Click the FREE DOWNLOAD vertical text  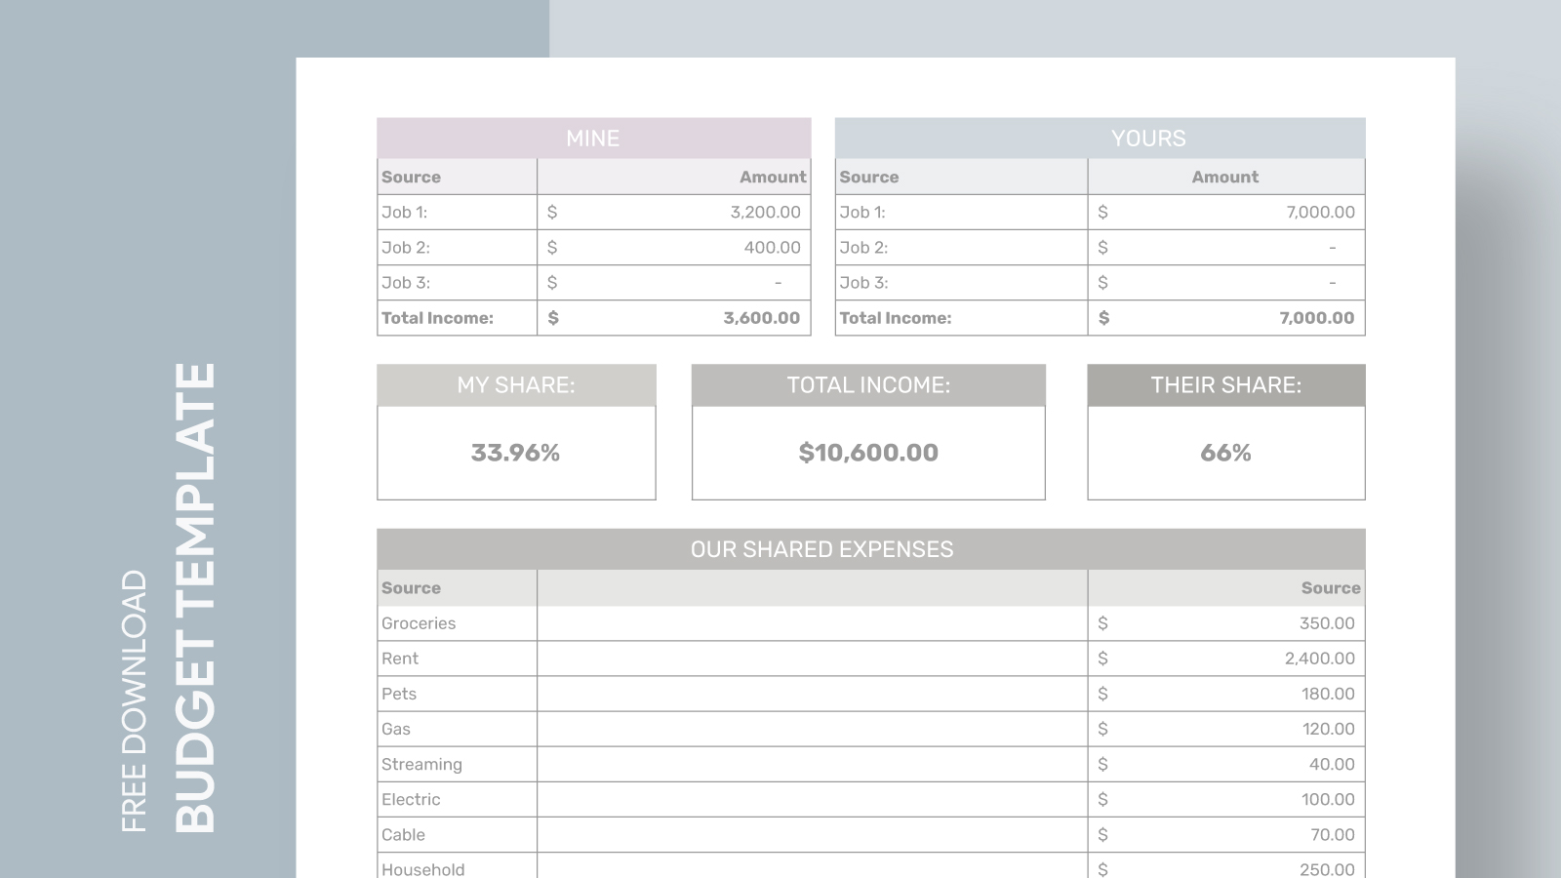[x=134, y=700]
